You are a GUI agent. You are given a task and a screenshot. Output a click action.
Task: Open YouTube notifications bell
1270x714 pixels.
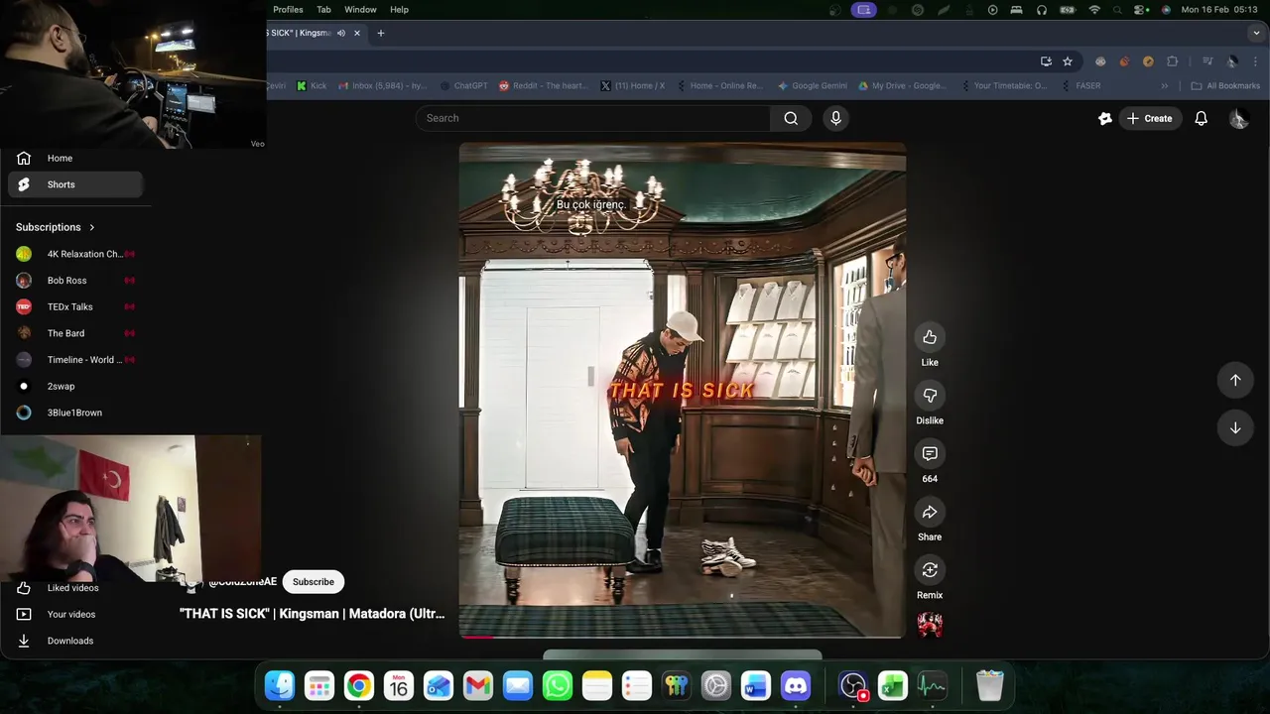coord(1201,118)
